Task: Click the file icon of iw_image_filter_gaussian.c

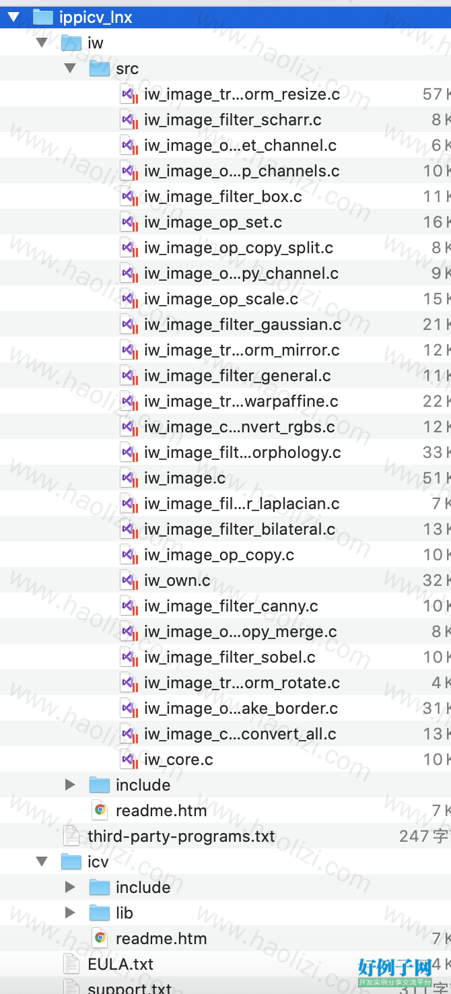Action: point(129,325)
